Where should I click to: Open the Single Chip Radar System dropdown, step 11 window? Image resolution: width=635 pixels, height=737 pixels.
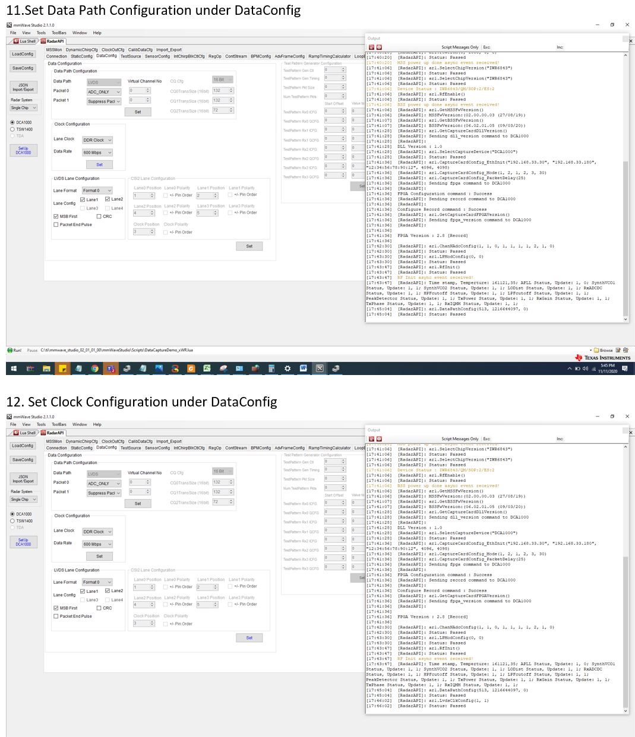pyautogui.click(x=24, y=108)
